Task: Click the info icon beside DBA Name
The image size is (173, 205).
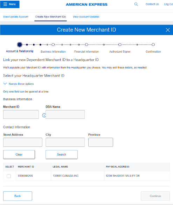Action: click(44, 115)
